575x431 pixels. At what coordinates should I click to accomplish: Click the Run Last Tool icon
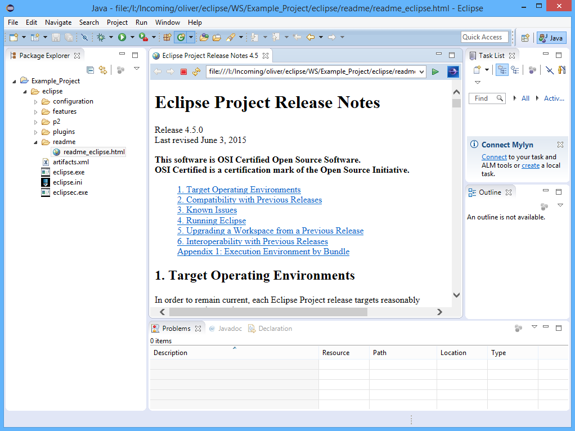click(143, 37)
